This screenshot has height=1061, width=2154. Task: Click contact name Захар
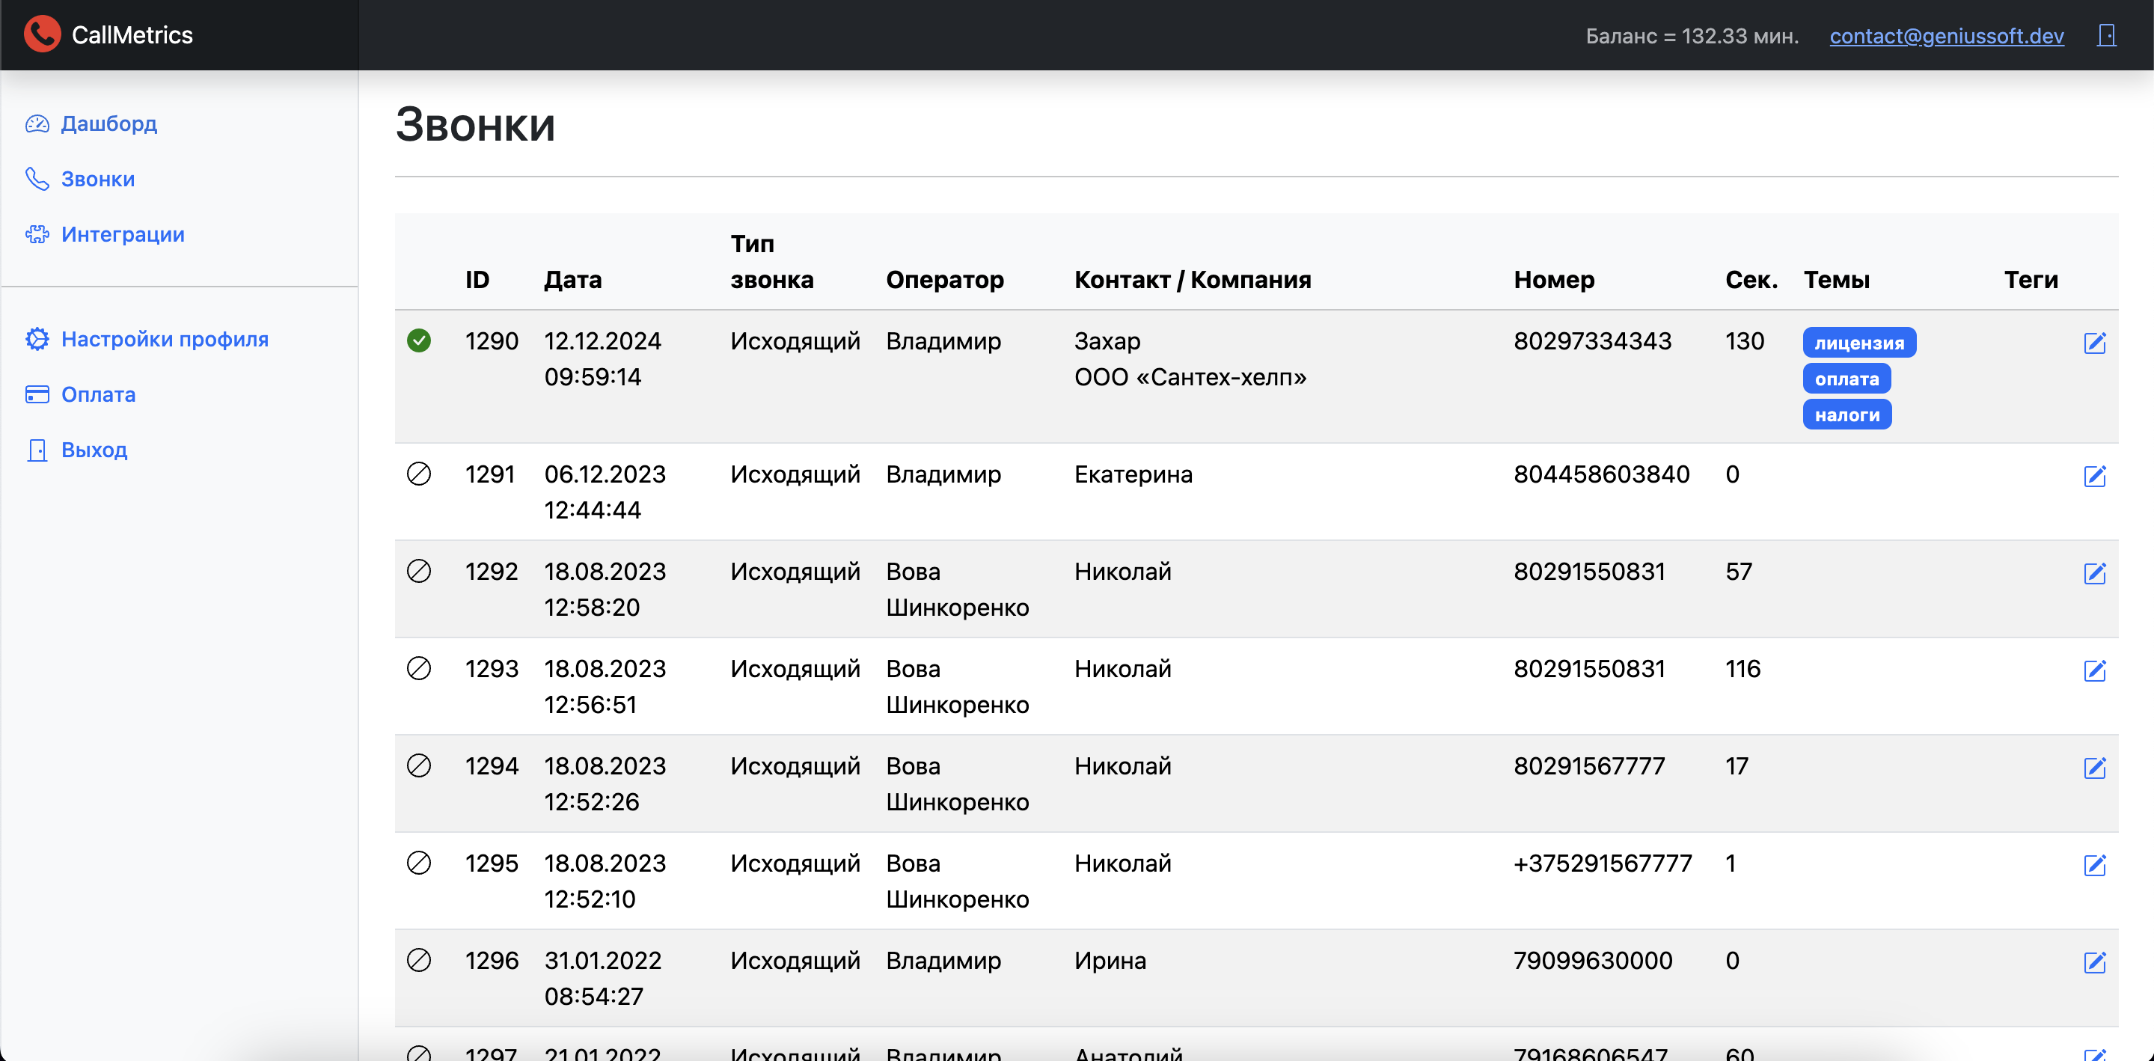coord(1107,341)
